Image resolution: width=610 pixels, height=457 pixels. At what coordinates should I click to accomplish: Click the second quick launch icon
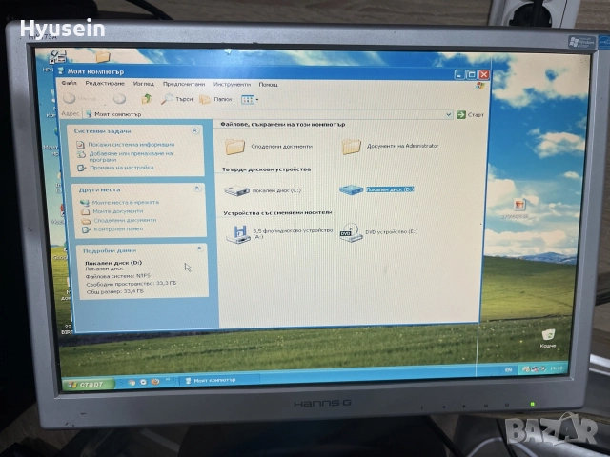[144, 382]
